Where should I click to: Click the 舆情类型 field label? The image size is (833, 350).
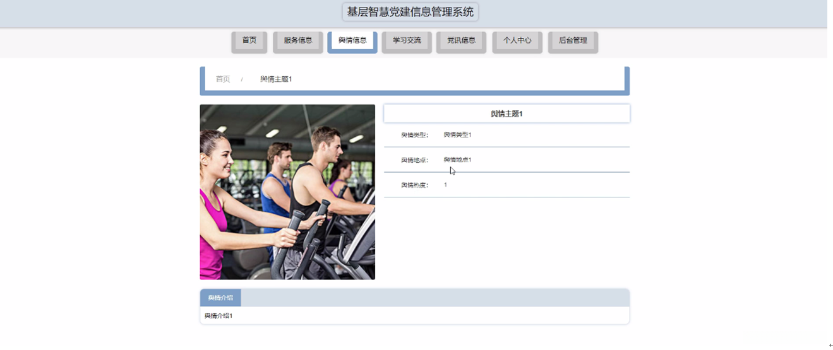coord(415,135)
